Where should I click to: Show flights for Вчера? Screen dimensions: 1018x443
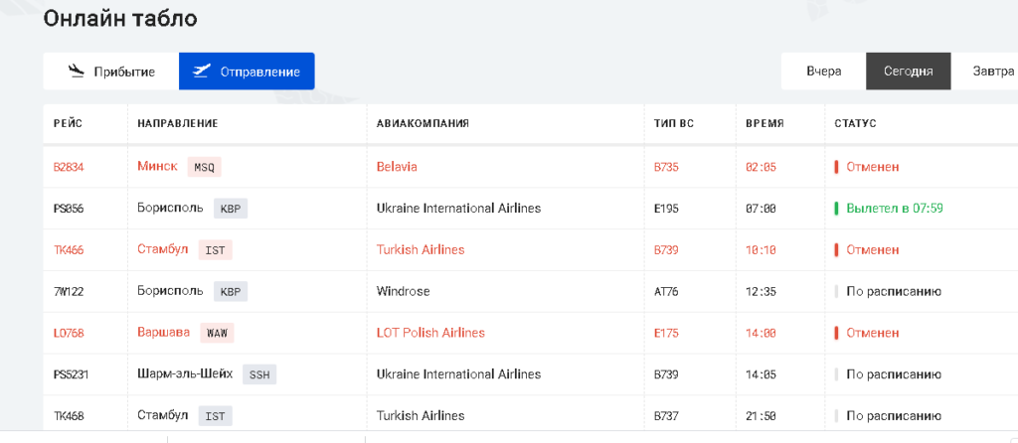823,72
